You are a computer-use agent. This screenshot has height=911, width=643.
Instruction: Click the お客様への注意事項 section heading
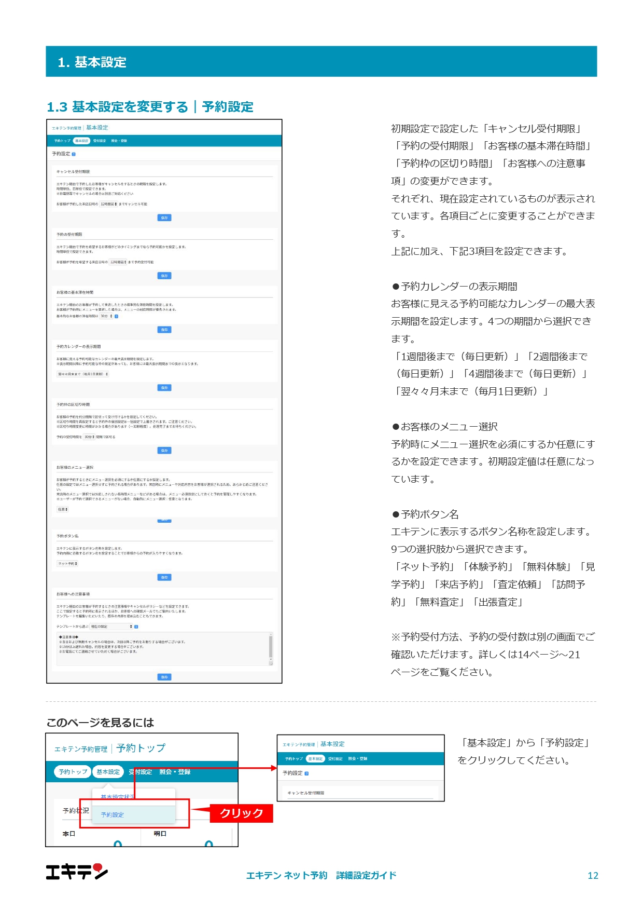(x=73, y=594)
